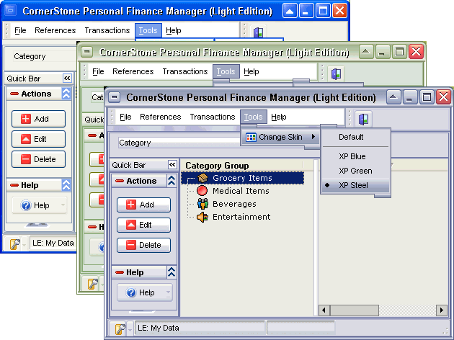Viewport: 454px width, 340px height.
Task: Collapse the Help group in the steel window
Action: tap(172, 272)
